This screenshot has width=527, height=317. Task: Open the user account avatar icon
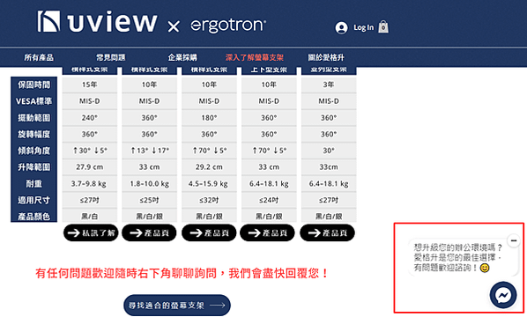(x=341, y=27)
